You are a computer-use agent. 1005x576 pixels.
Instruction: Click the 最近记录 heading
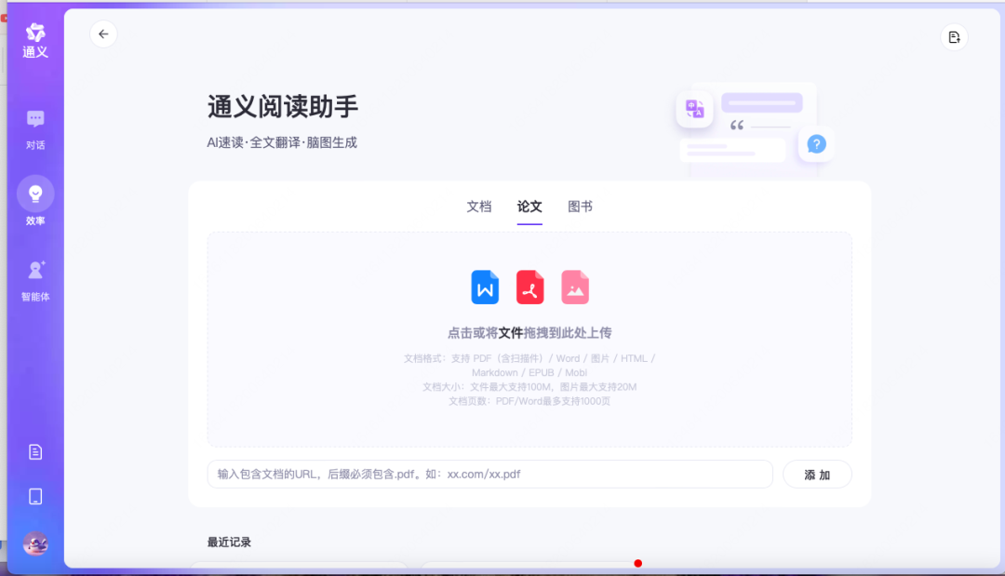pyautogui.click(x=229, y=543)
